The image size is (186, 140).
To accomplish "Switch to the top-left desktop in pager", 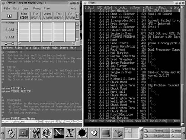I will (x=128, y=131).
